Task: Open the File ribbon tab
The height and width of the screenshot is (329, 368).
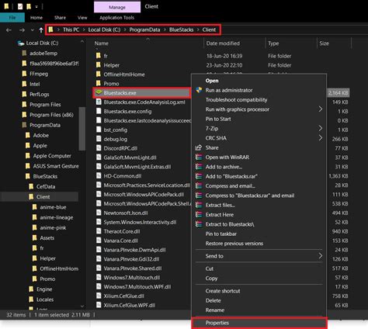Action: 12,18
